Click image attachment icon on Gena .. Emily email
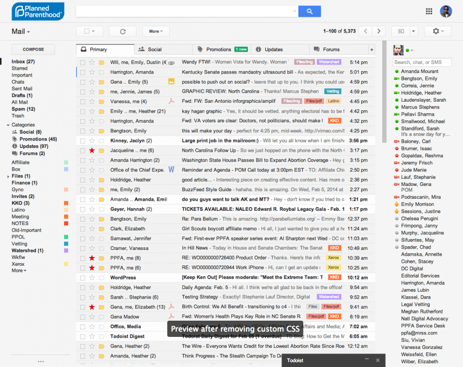 click(171, 82)
